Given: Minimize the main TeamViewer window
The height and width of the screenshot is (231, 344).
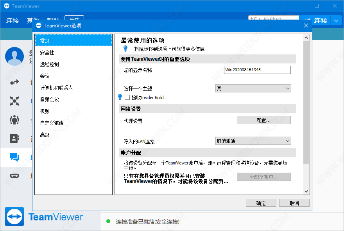Looking at the screenshot, I should [299, 6].
